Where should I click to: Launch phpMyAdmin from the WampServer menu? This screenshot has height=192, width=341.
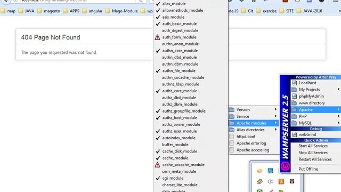(x=311, y=96)
